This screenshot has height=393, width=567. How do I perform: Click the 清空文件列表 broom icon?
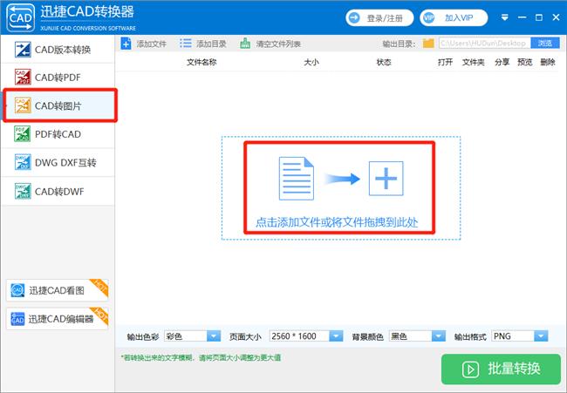pyautogui.click(x=245, y=44)
